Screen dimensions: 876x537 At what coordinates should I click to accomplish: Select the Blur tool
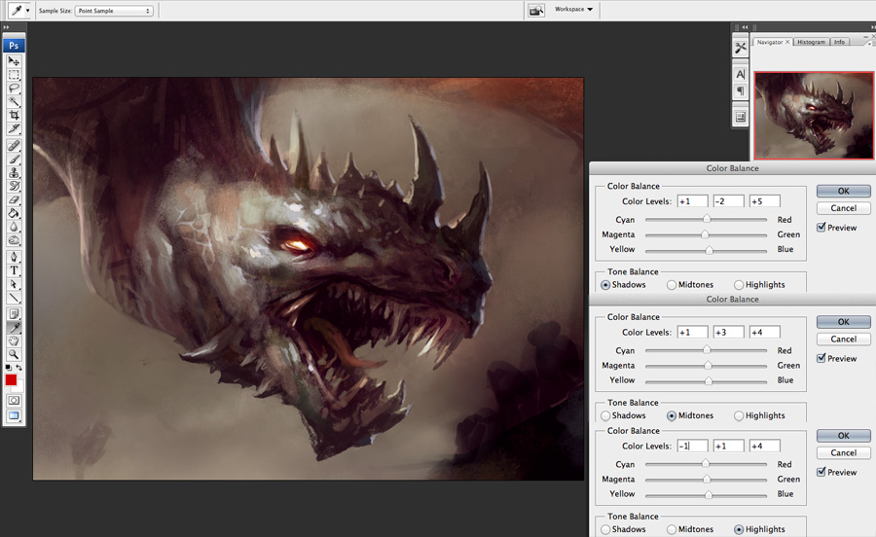click(14, 228)
